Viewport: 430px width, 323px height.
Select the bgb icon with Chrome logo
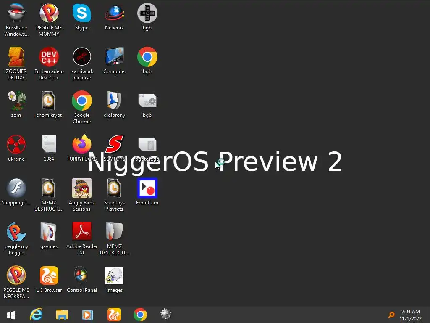147,61
